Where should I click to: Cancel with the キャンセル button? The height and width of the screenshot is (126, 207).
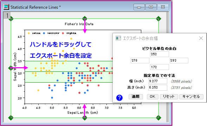(x=191, y=97)
